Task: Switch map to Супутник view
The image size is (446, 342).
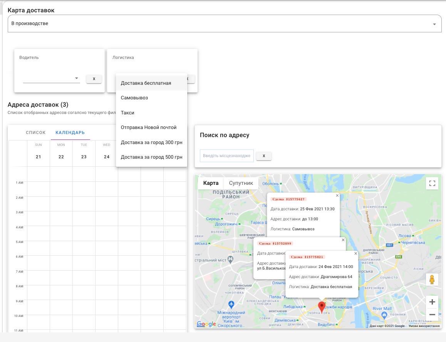Action: click(x=241, y=183)
